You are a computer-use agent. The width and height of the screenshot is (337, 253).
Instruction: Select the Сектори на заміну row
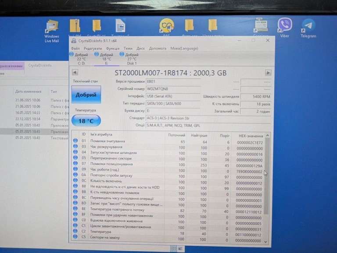click(168, 239)
